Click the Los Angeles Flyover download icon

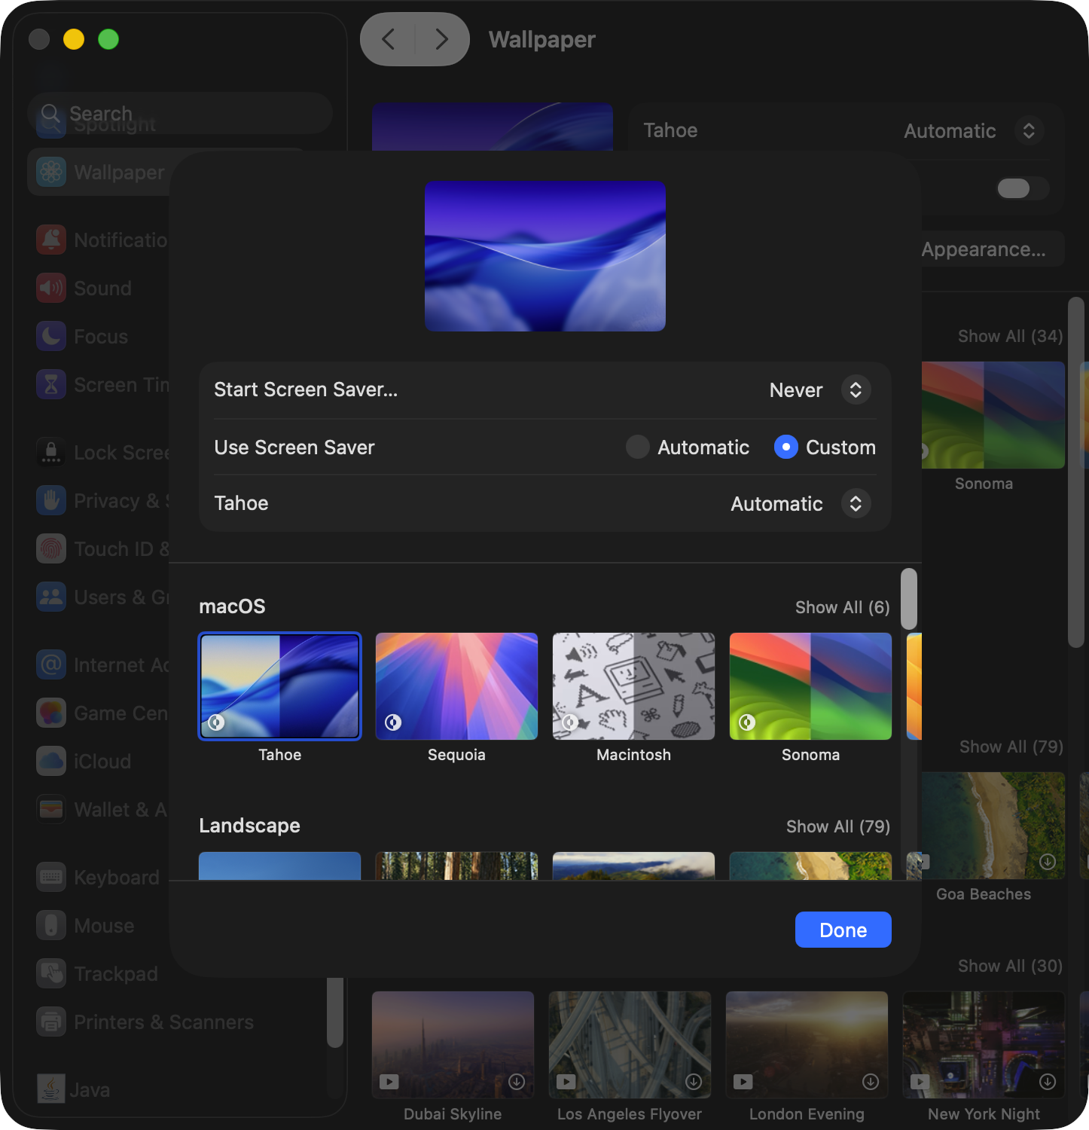point(694,1082)
